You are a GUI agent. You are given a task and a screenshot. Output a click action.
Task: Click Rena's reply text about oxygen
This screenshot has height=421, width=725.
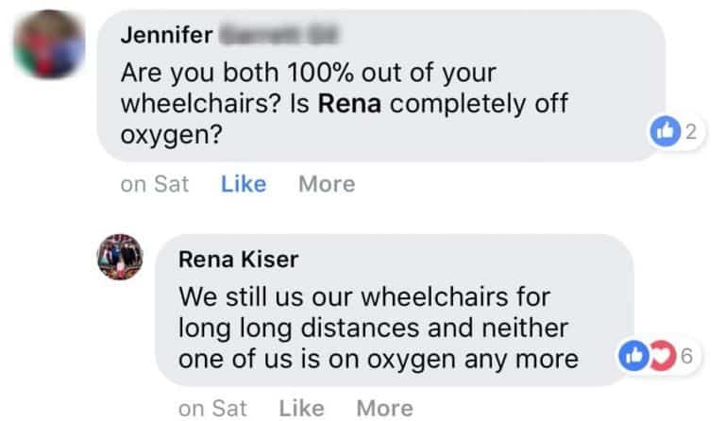pyautogui.click(x=378, y=360)
